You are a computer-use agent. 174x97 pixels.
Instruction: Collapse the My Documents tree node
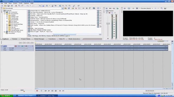[4, 14]
